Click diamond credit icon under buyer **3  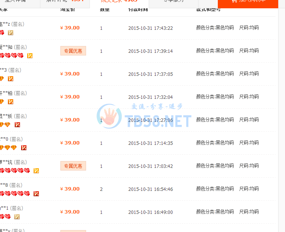point(2,79)
